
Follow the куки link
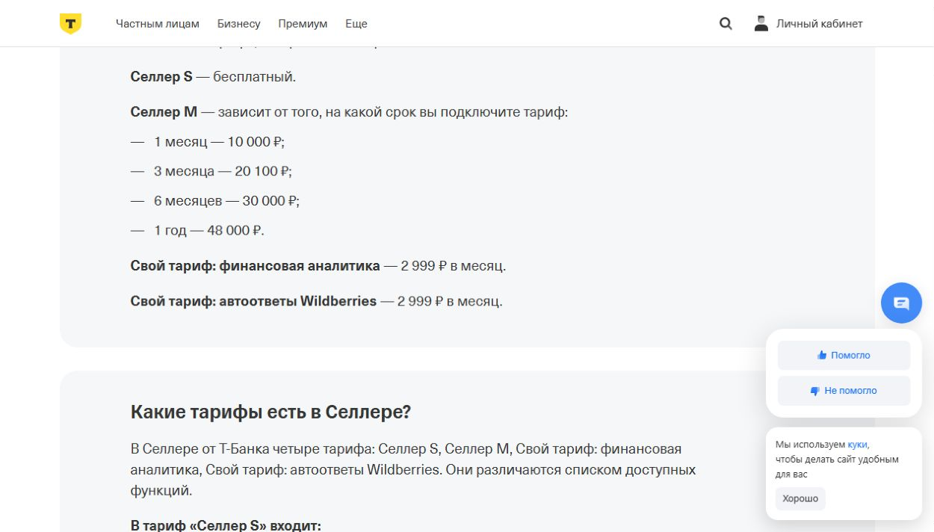click(x=857, y=444)
